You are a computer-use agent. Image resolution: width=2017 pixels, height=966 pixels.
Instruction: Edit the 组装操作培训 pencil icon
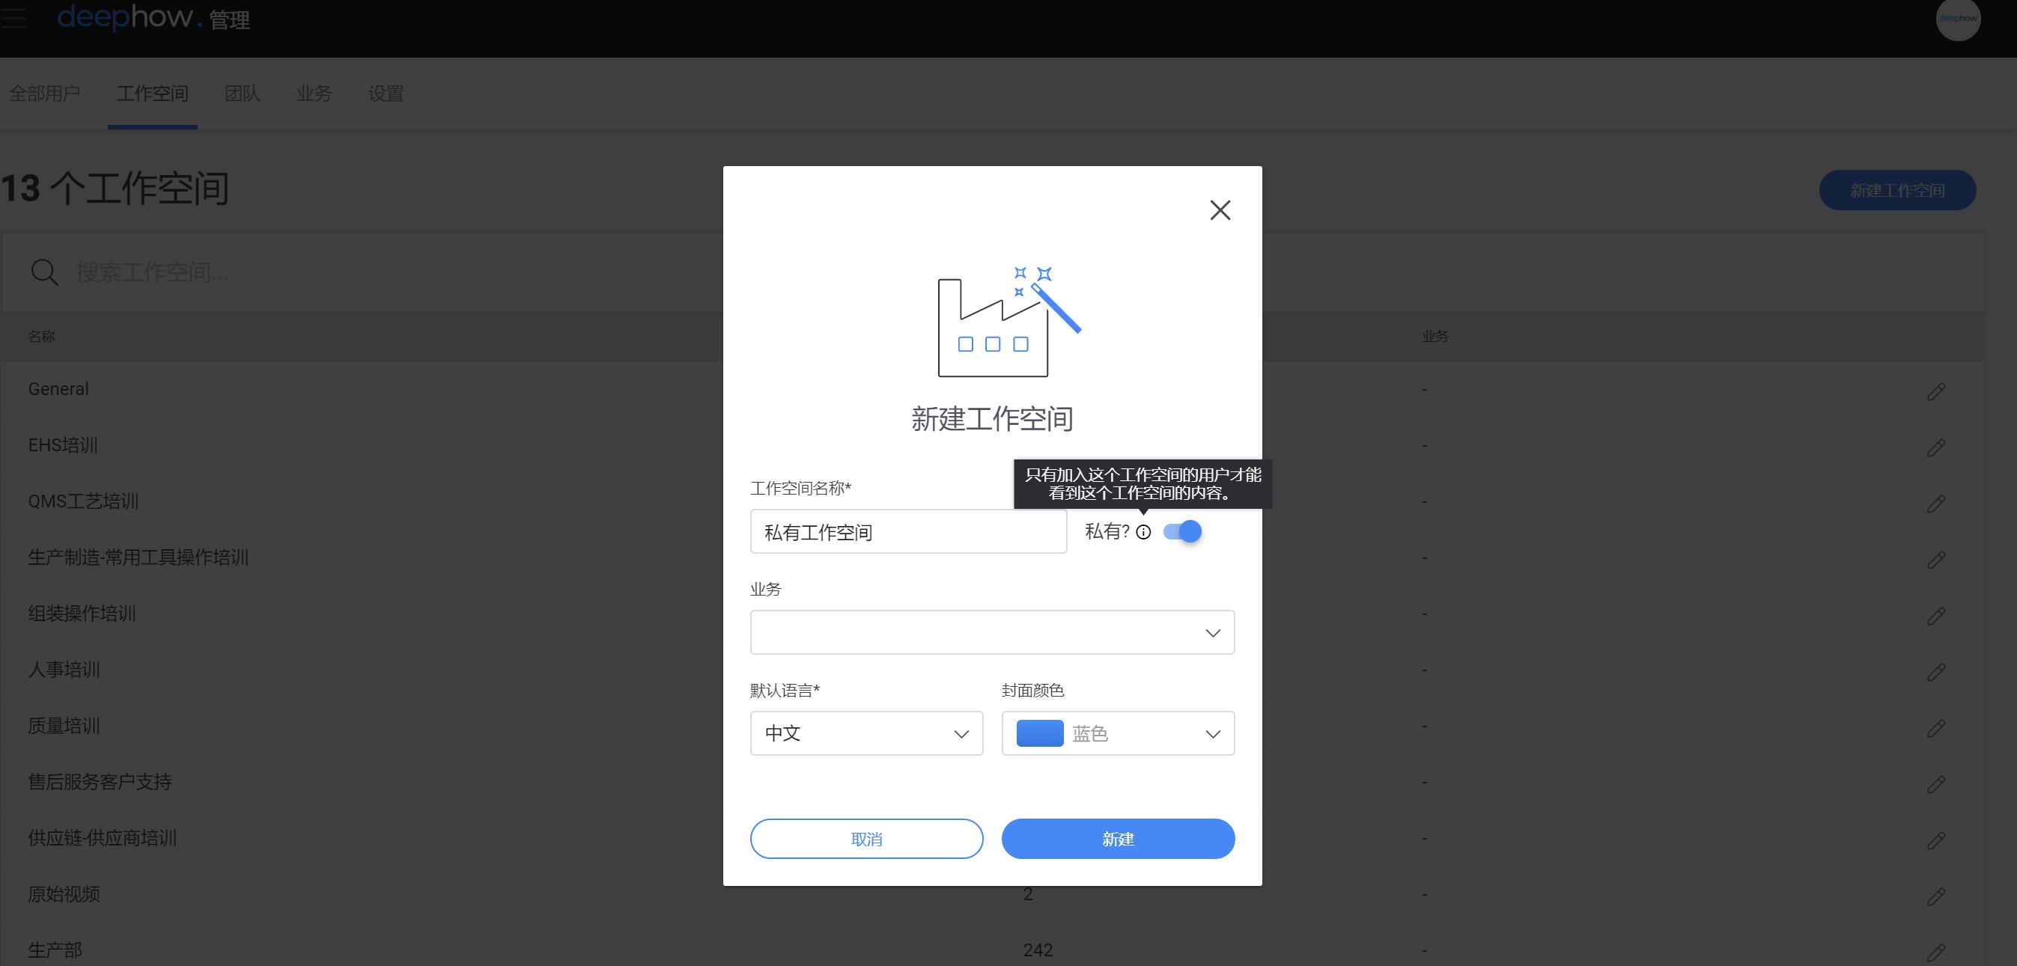click(1936, 616)
